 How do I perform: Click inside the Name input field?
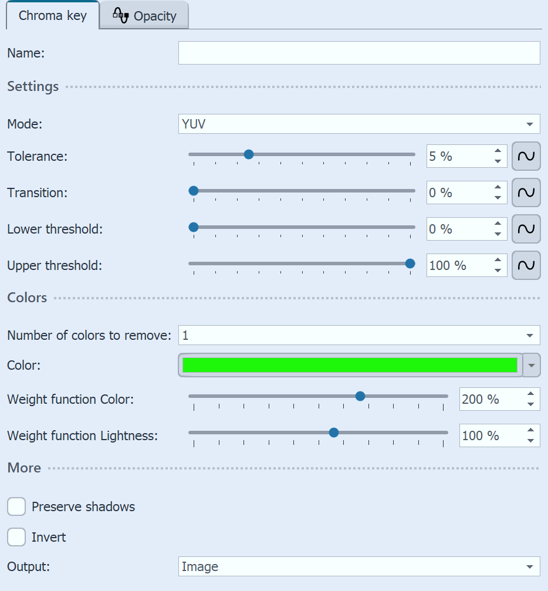(x=359, y=53)
